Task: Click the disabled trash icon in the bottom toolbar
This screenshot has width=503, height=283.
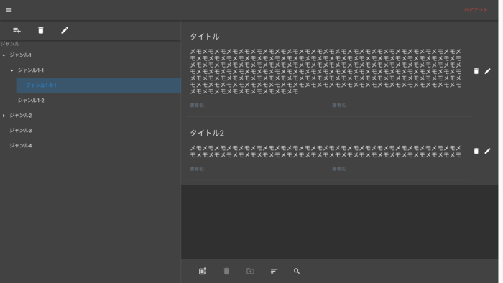Action: point(226,271)
